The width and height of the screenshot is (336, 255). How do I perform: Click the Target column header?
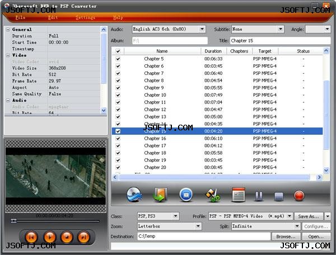click(x=265, y=51)
